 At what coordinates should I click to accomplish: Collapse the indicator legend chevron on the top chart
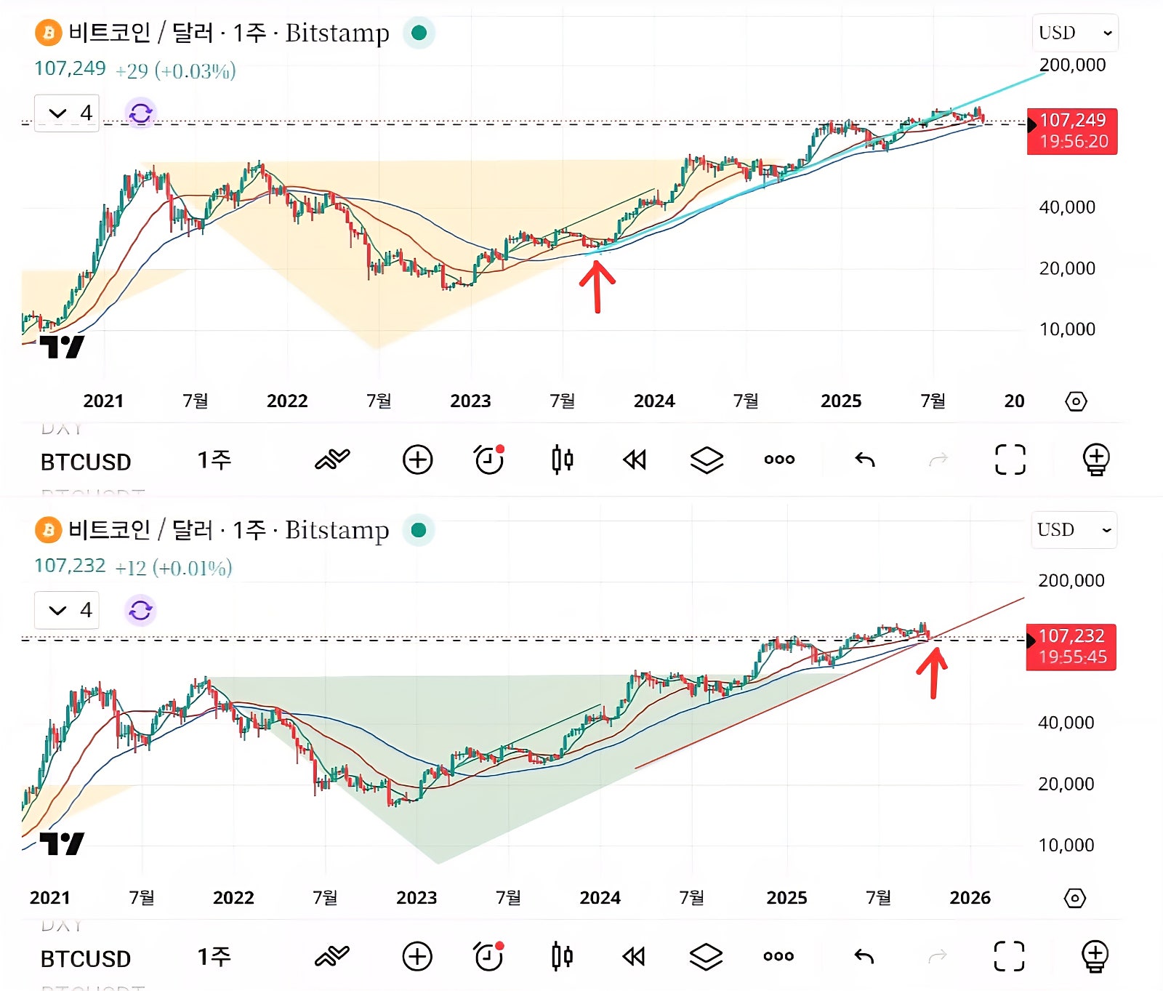(57, 113)
